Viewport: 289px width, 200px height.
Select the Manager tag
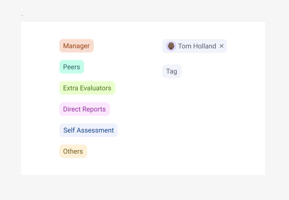(x=76, y=46)
